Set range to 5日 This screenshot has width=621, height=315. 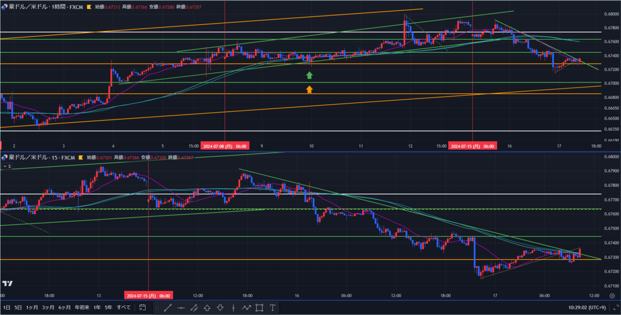[19, 307]
